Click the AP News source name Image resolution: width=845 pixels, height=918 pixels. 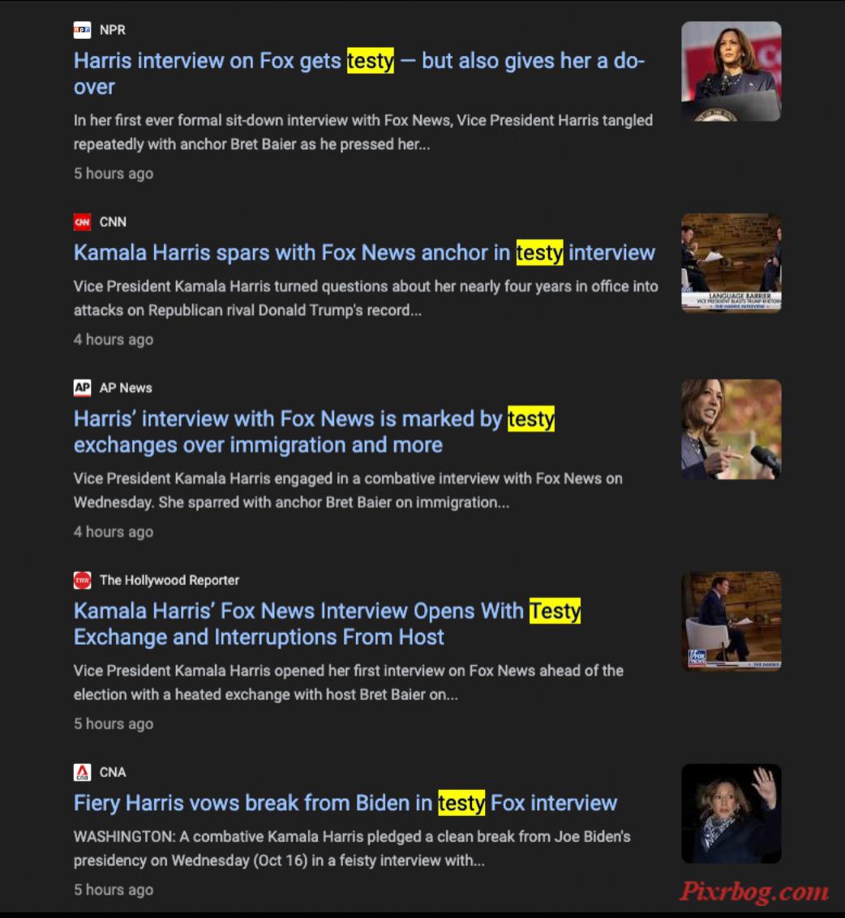pos(126,387)
